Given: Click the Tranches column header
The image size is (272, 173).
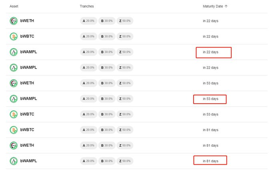Looking at the screenshot, I should click(x=87, y=6).
